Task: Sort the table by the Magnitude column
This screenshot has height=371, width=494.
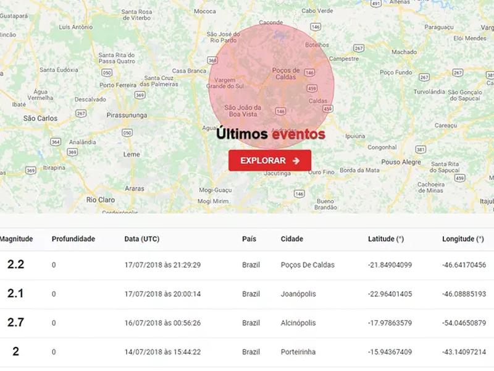Action: (x=17, y=239)
